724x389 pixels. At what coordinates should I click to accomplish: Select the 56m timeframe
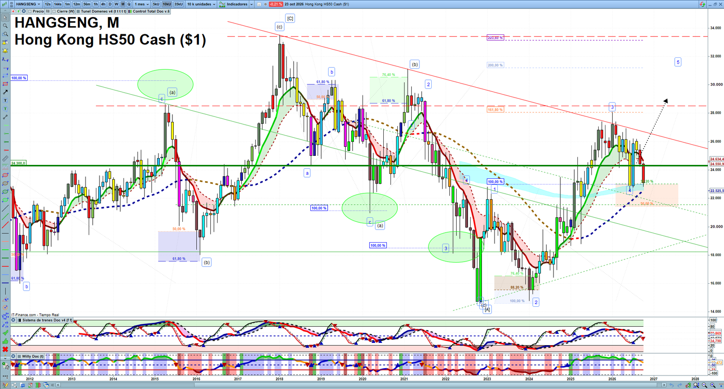point(86,4)
